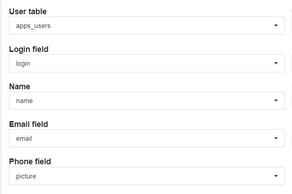Click the picture value text
The height and width of the screenshot is (194, 292).
pos(26,176)
